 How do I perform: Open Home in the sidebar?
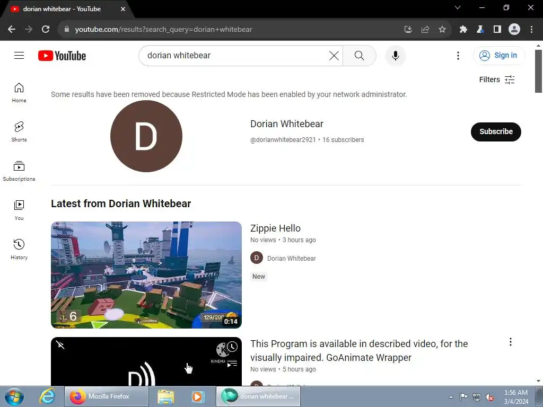(x=19, y=93)
